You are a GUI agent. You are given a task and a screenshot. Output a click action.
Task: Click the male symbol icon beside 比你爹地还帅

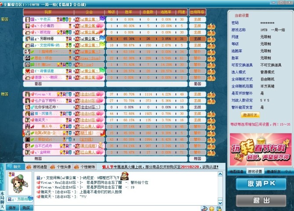coord(32,107)
